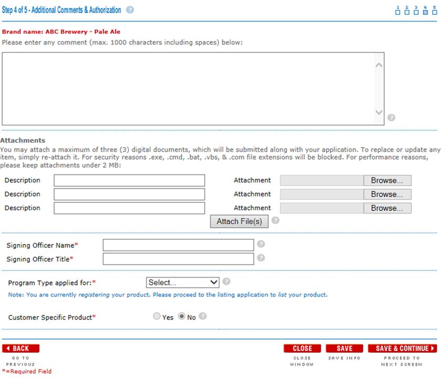This screenshot has height=380, width=447.
Task: Focus Signing Officer Title field
Action: (x=178, y=259)
